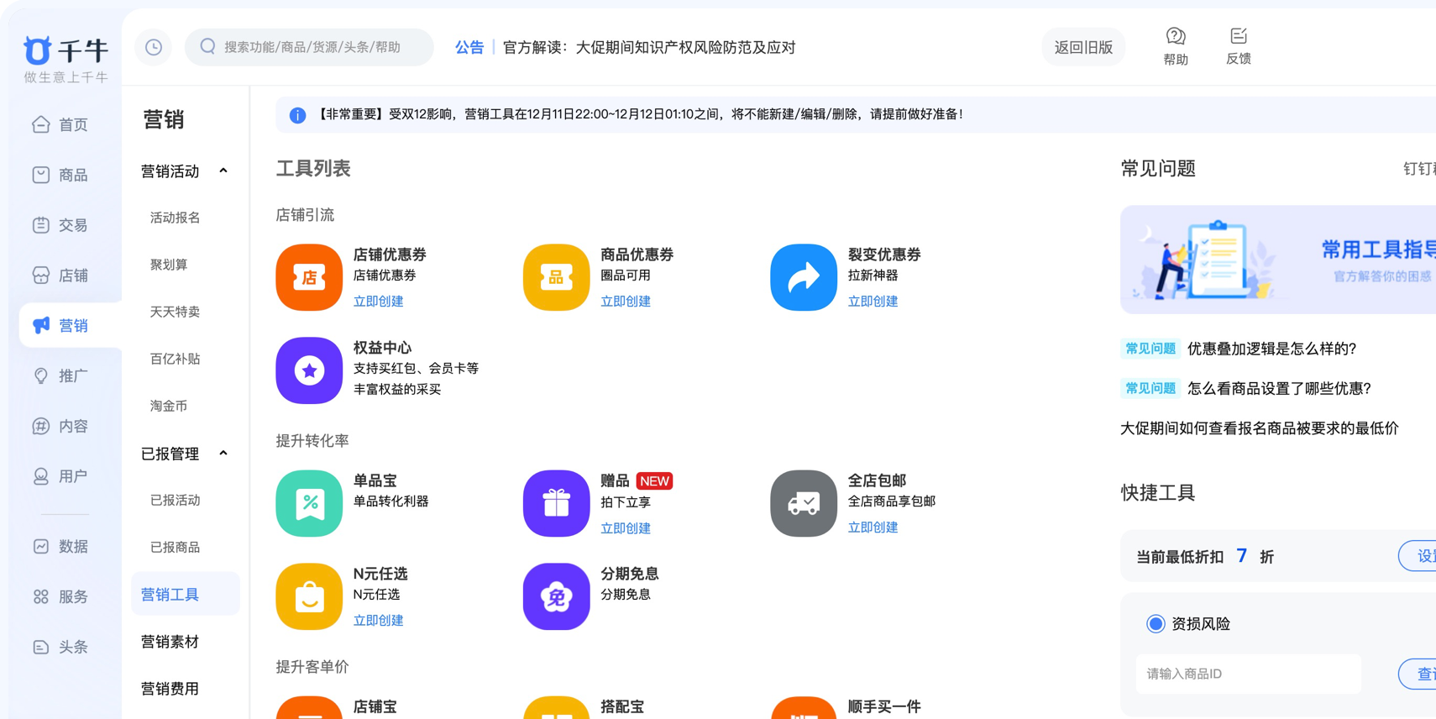Click the info icon in the notice banner
The width and height of the screenshot is (1436, 719).
[297, 115]
